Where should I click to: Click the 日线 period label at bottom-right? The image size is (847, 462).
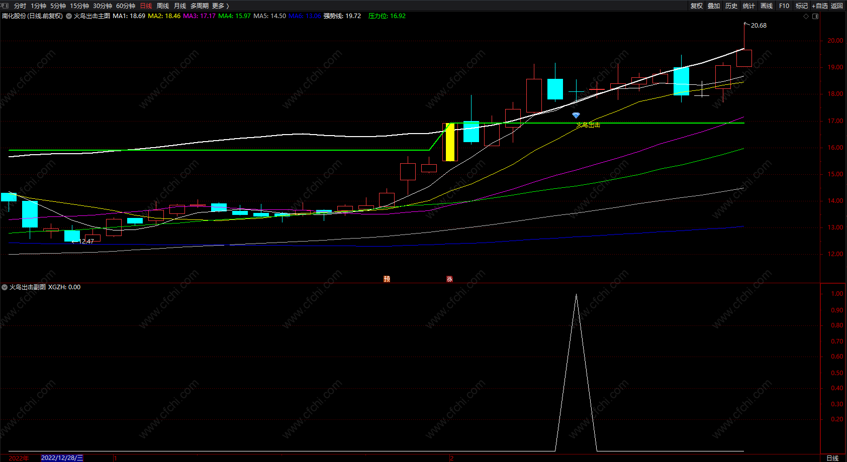pos(833,458)
